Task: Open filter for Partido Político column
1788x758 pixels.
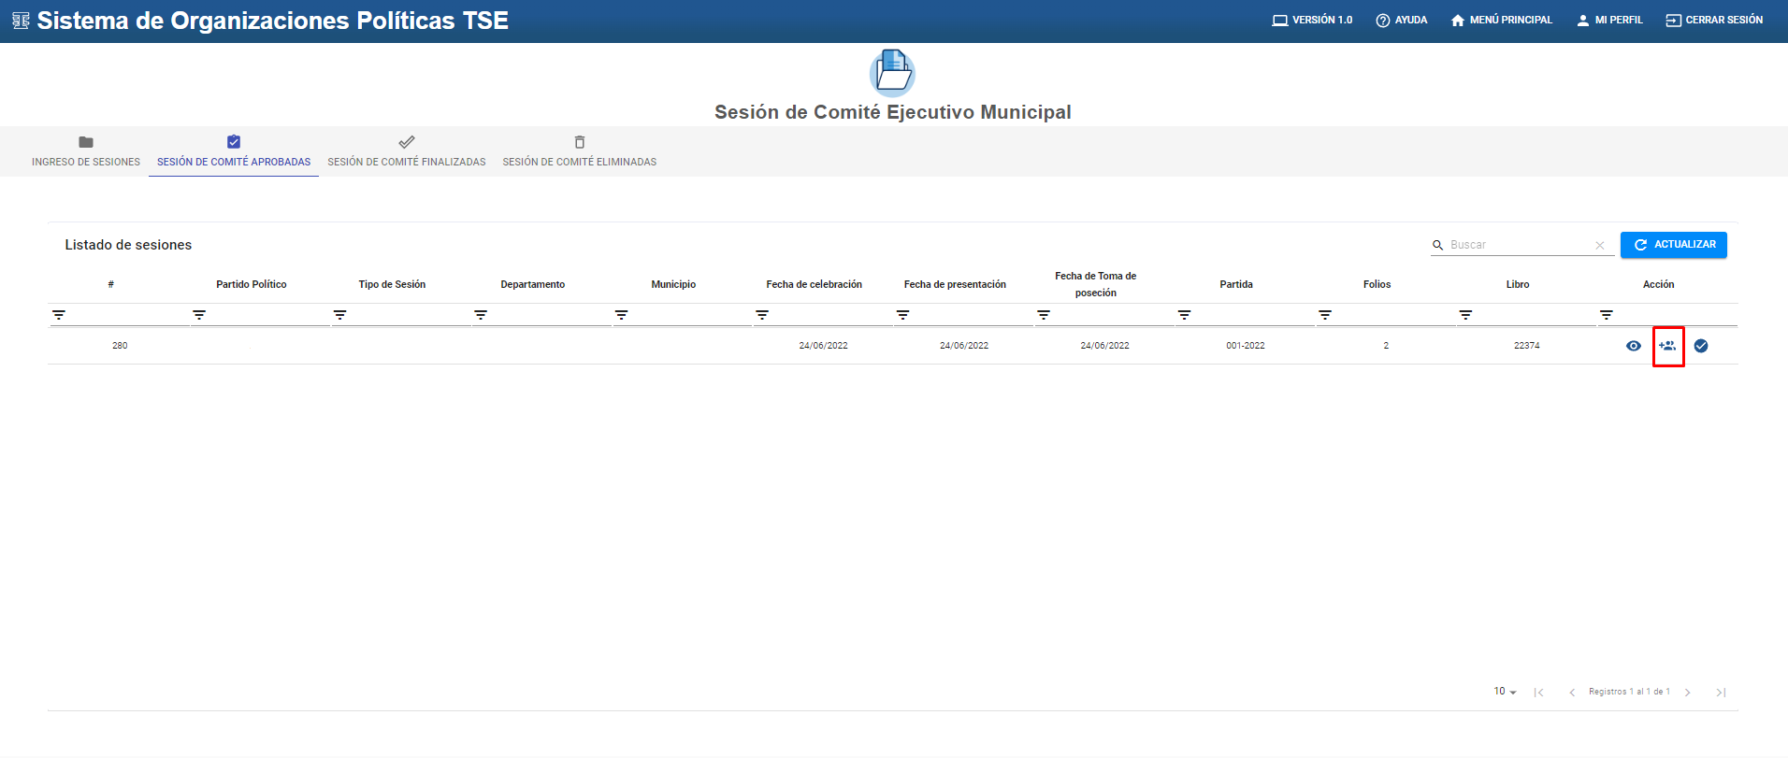Action: (199, 315)
